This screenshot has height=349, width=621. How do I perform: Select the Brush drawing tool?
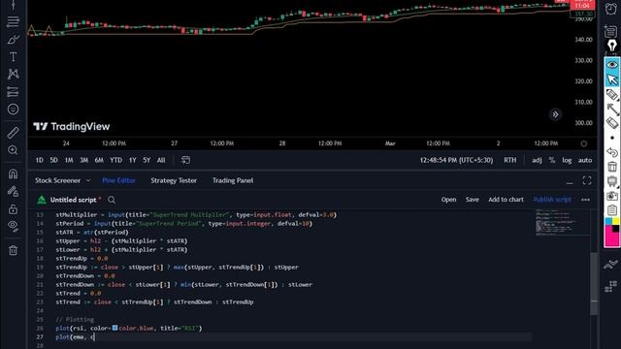coord(13,40)
